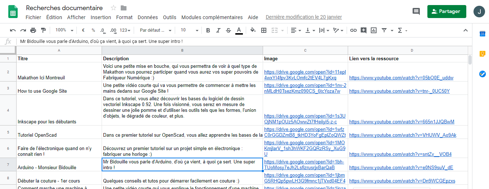The image size is (489, 189).
Task: Open the Inkscape pour les débutants YouTube link
Action: pos(402,122)
